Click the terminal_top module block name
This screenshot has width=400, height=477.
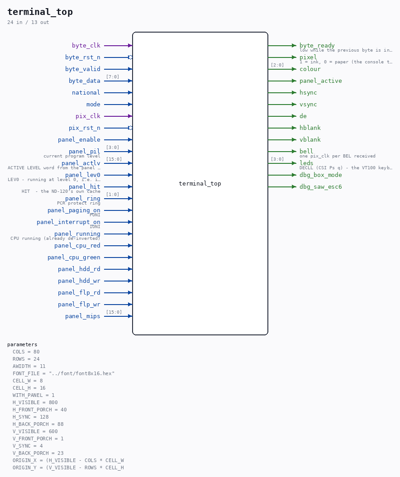[200, 183]
